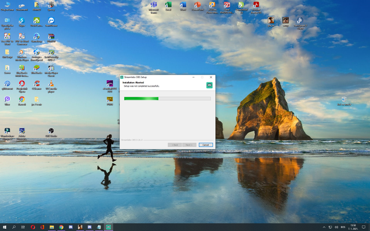Open Task View from the taskbar
The image size is (370, 231).
(x=23, y=227)
